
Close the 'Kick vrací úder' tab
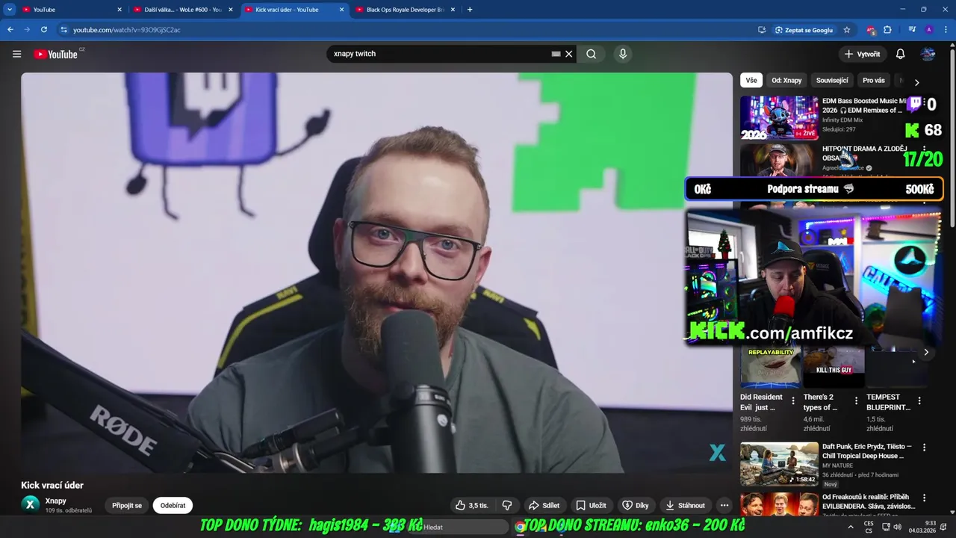(341, 10)
